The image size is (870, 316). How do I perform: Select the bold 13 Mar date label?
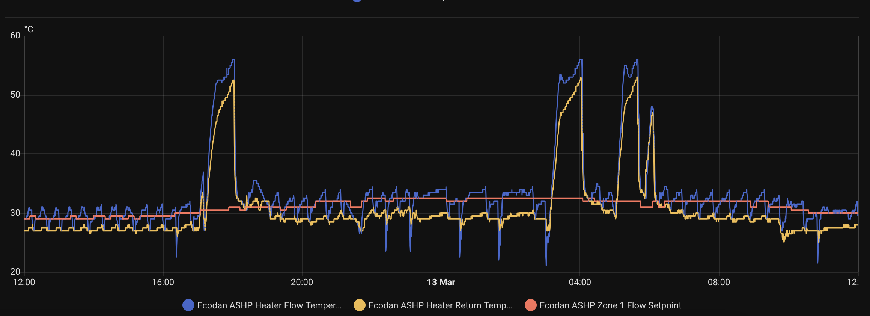pyautogui.click(x=441, y=282)
